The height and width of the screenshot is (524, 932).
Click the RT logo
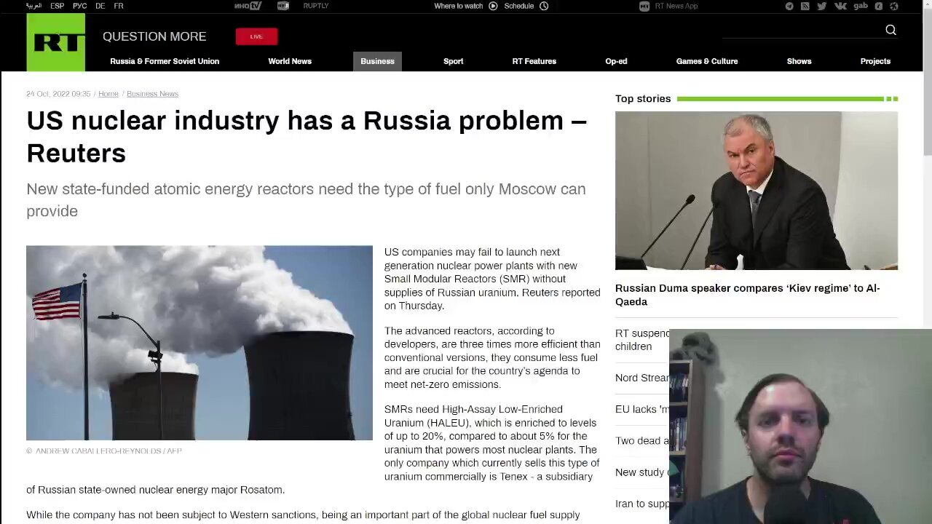(x=55, y=43)
